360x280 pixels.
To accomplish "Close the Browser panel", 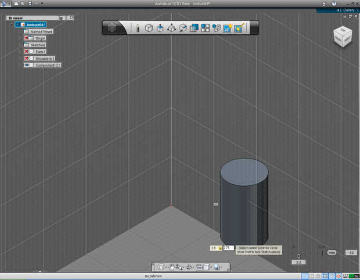I will pos(71,17).
